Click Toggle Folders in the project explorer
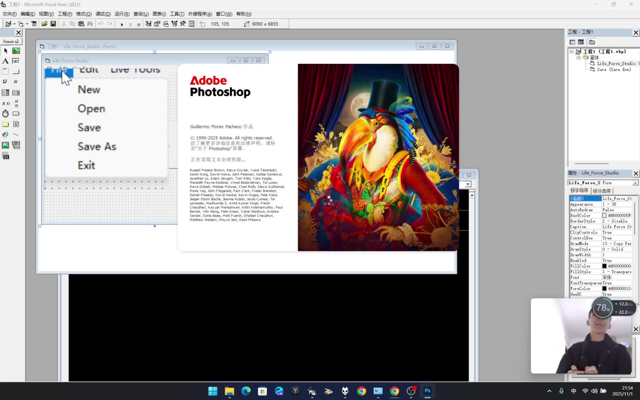The width and height of the screenshot is (640, 400). pyautogui.click(x=592, y=42)
